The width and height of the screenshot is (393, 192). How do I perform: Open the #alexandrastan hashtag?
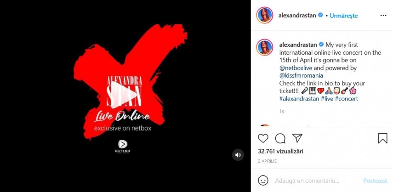click(x=299, y=99)
